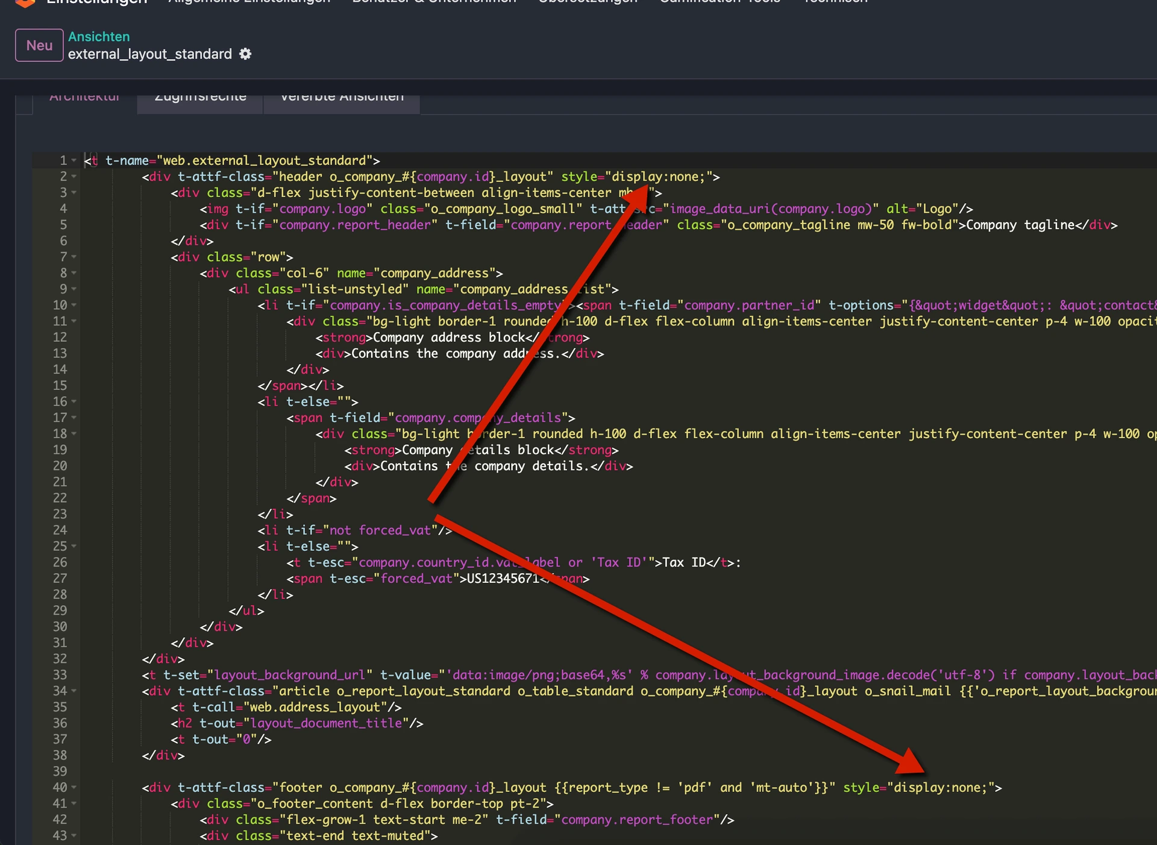
Task: Open the Allgemeine Einstellungen menu
Action: (247, 2)
